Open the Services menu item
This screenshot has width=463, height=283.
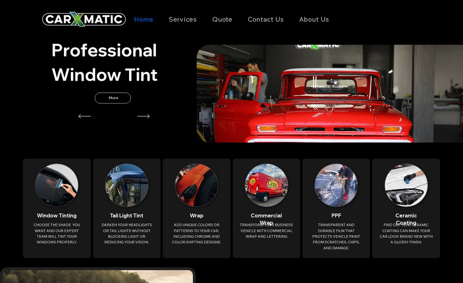(182, 20)
